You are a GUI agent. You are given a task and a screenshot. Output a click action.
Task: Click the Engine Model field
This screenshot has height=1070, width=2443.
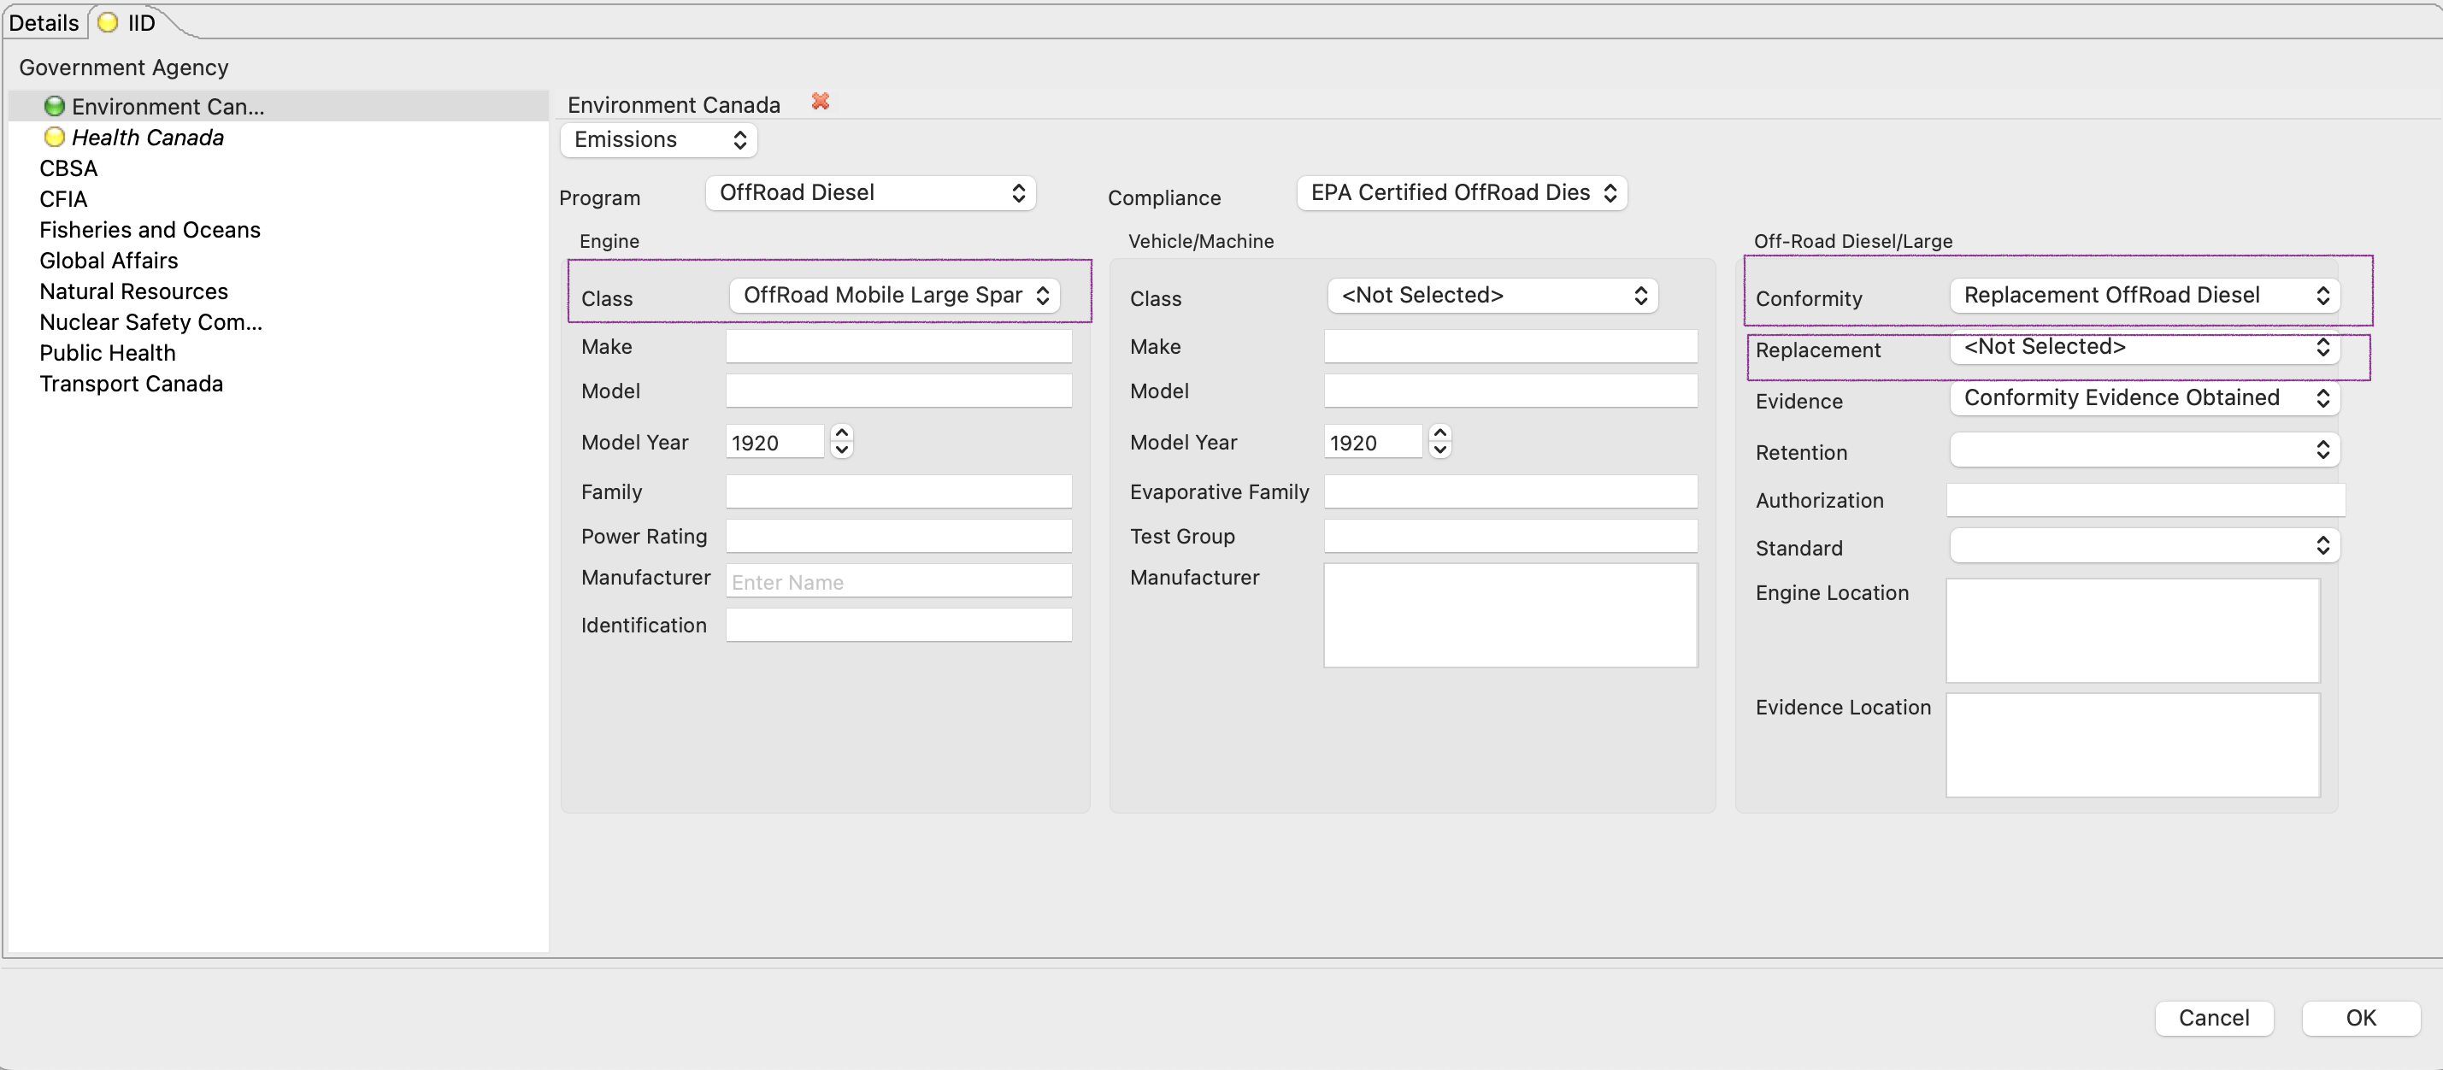pos(899,391)
